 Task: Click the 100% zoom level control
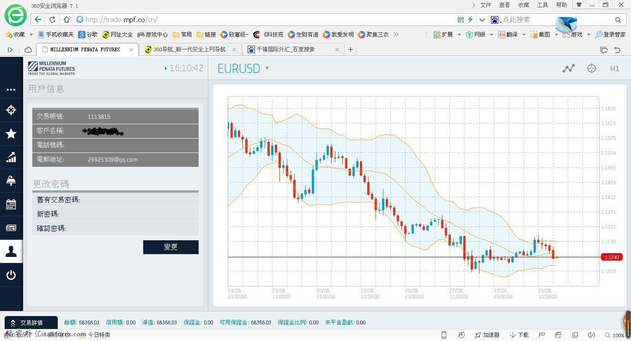coord(615,335)
